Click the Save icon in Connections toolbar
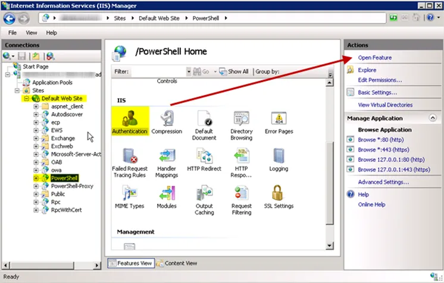 [x=22, y=56]
